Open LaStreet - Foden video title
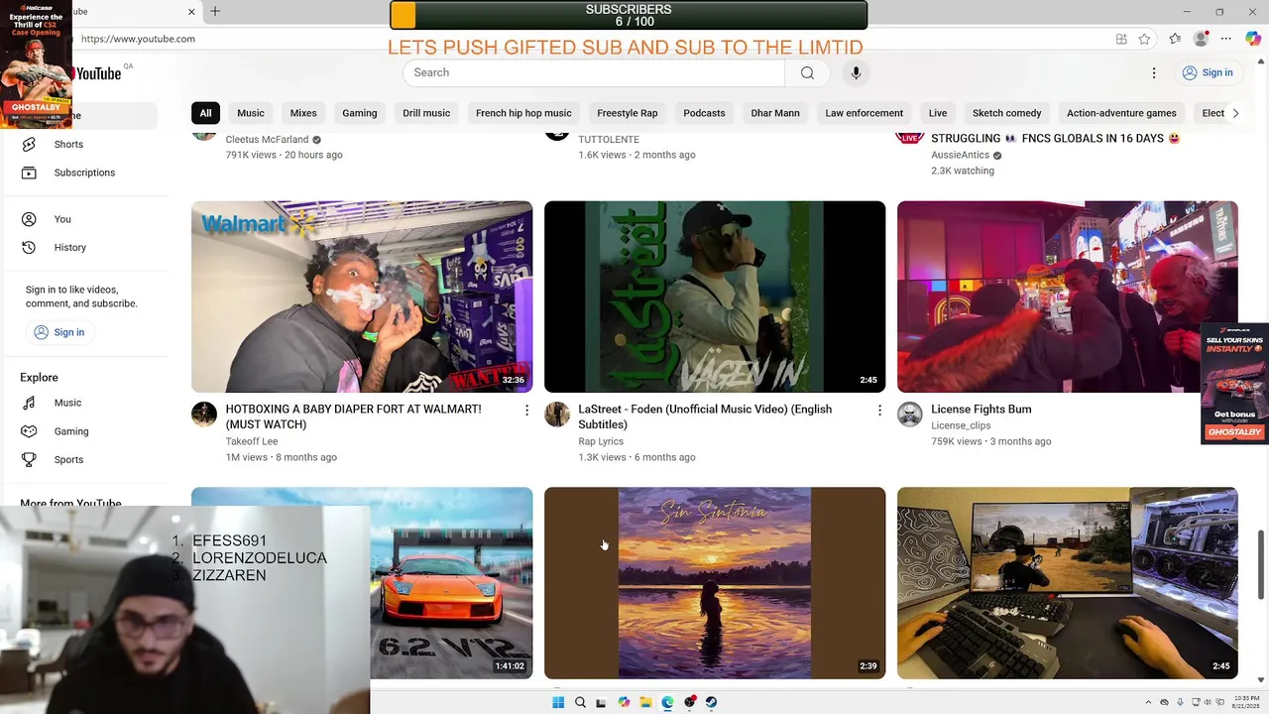Viewport: 1269px width, 714px height. coord(705,416)
